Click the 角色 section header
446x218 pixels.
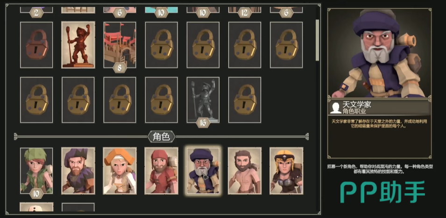click(x=161, y=137)
